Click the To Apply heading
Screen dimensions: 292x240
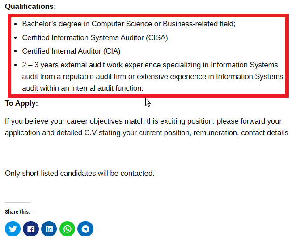[x=21, y=103]
